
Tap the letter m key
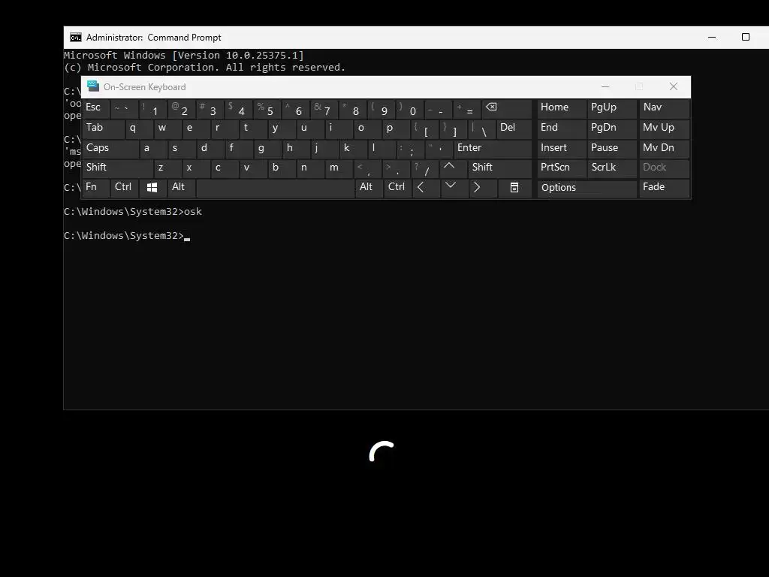click(x=339, y=168)
